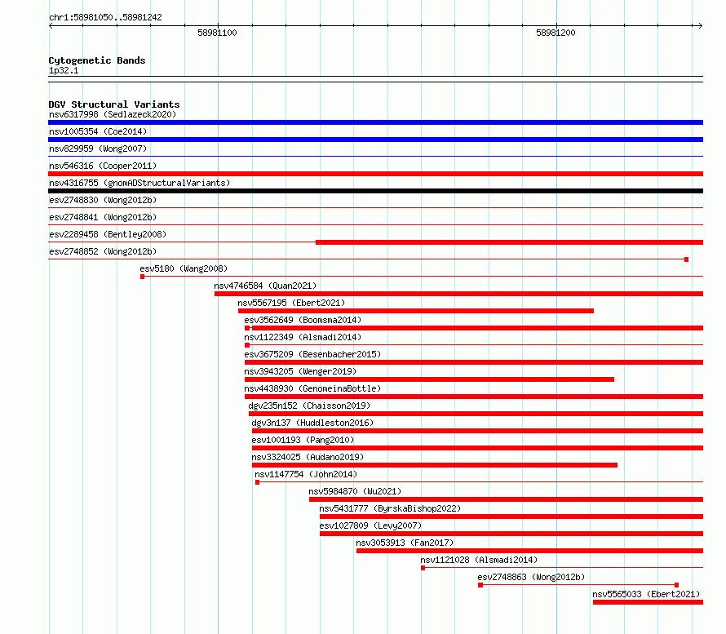
Task: Click the red bar under nsv4746584 (Quan2021)
Action: [x=458, y=294]
